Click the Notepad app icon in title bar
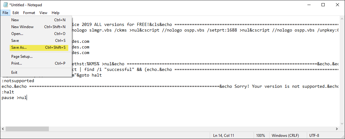The width and height of the screenshot is (345, 139). tap(5, 5)
